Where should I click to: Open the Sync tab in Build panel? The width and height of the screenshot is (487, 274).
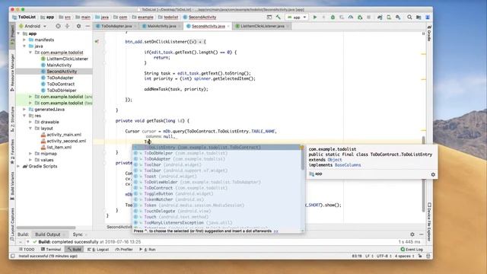click(78, 234)
